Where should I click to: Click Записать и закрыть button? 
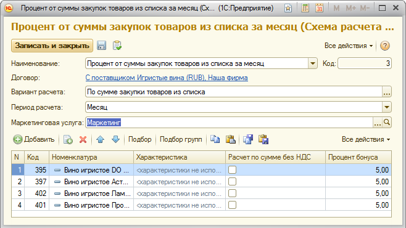(x=52, y=46)
